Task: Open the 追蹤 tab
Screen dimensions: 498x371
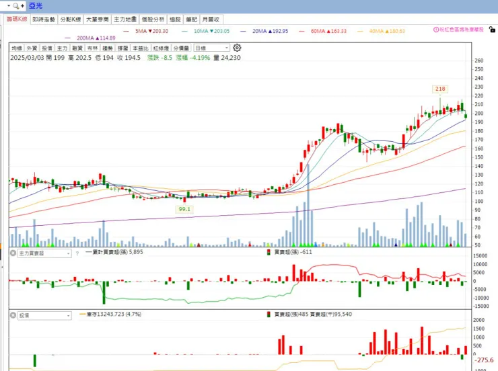Action: [175, 19]
